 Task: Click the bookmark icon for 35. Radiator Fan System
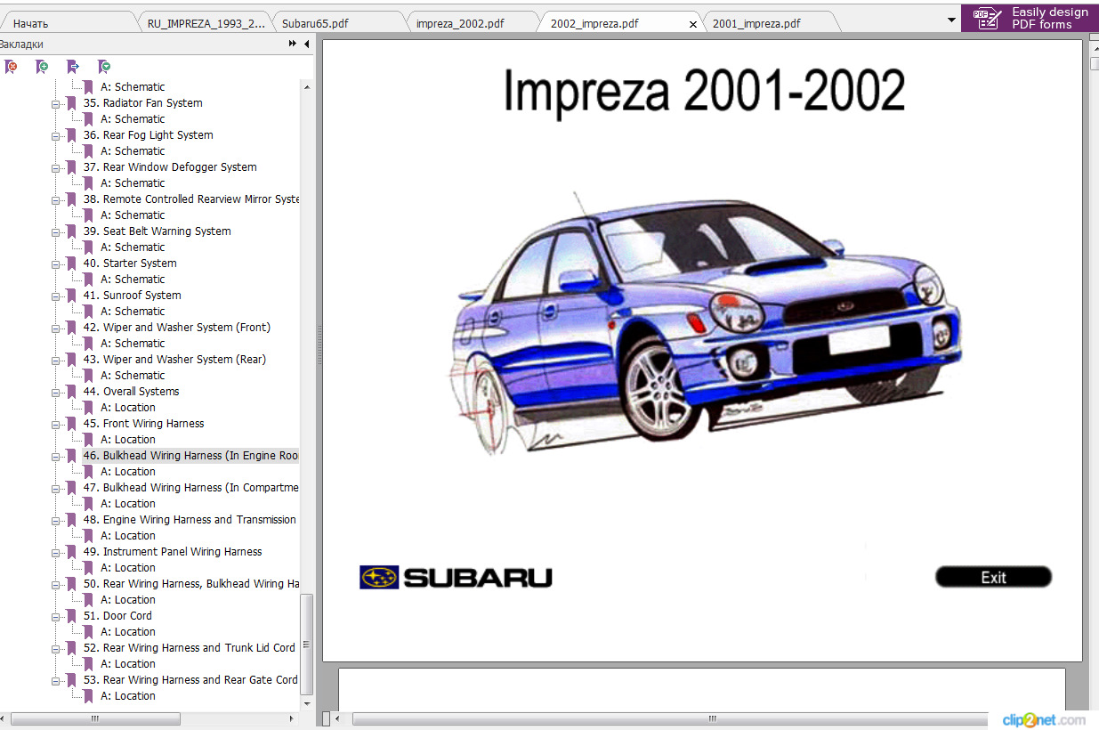71,103
